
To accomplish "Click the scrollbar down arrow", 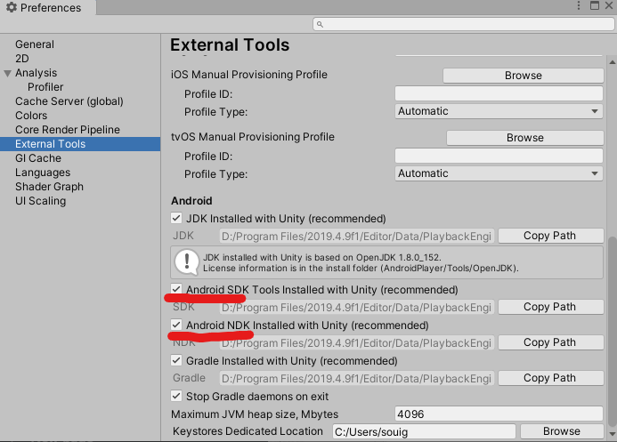I will [x=613, y=434].
